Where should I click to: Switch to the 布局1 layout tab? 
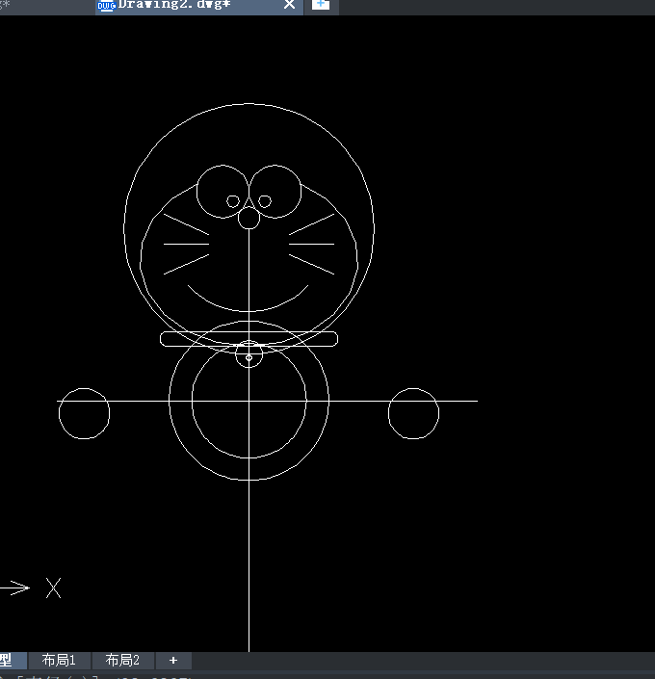(x=59, y=660)
